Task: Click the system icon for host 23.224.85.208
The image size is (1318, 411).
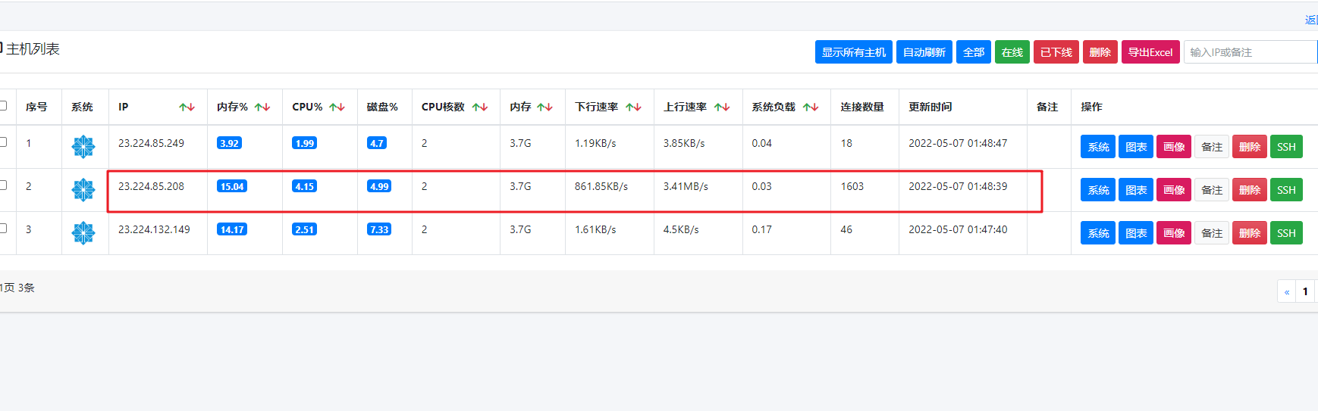Action: click(x=83, y=190)
